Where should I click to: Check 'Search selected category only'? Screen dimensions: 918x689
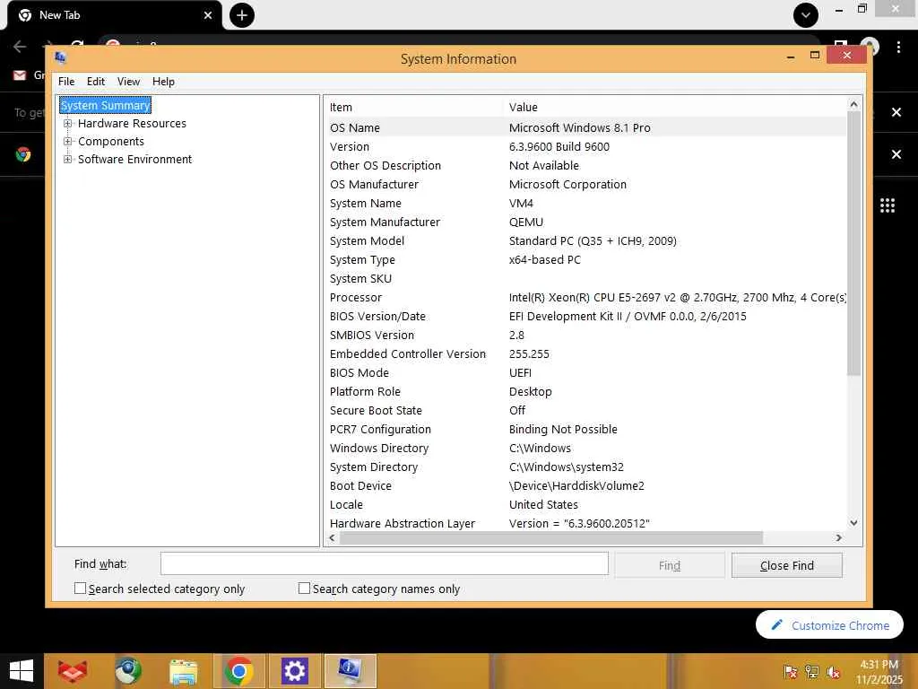(x=80, y=589)
